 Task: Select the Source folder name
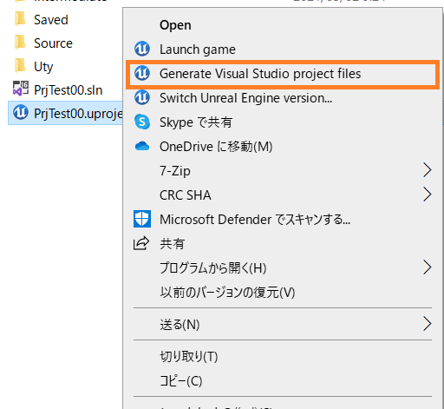tap(53, 43)
